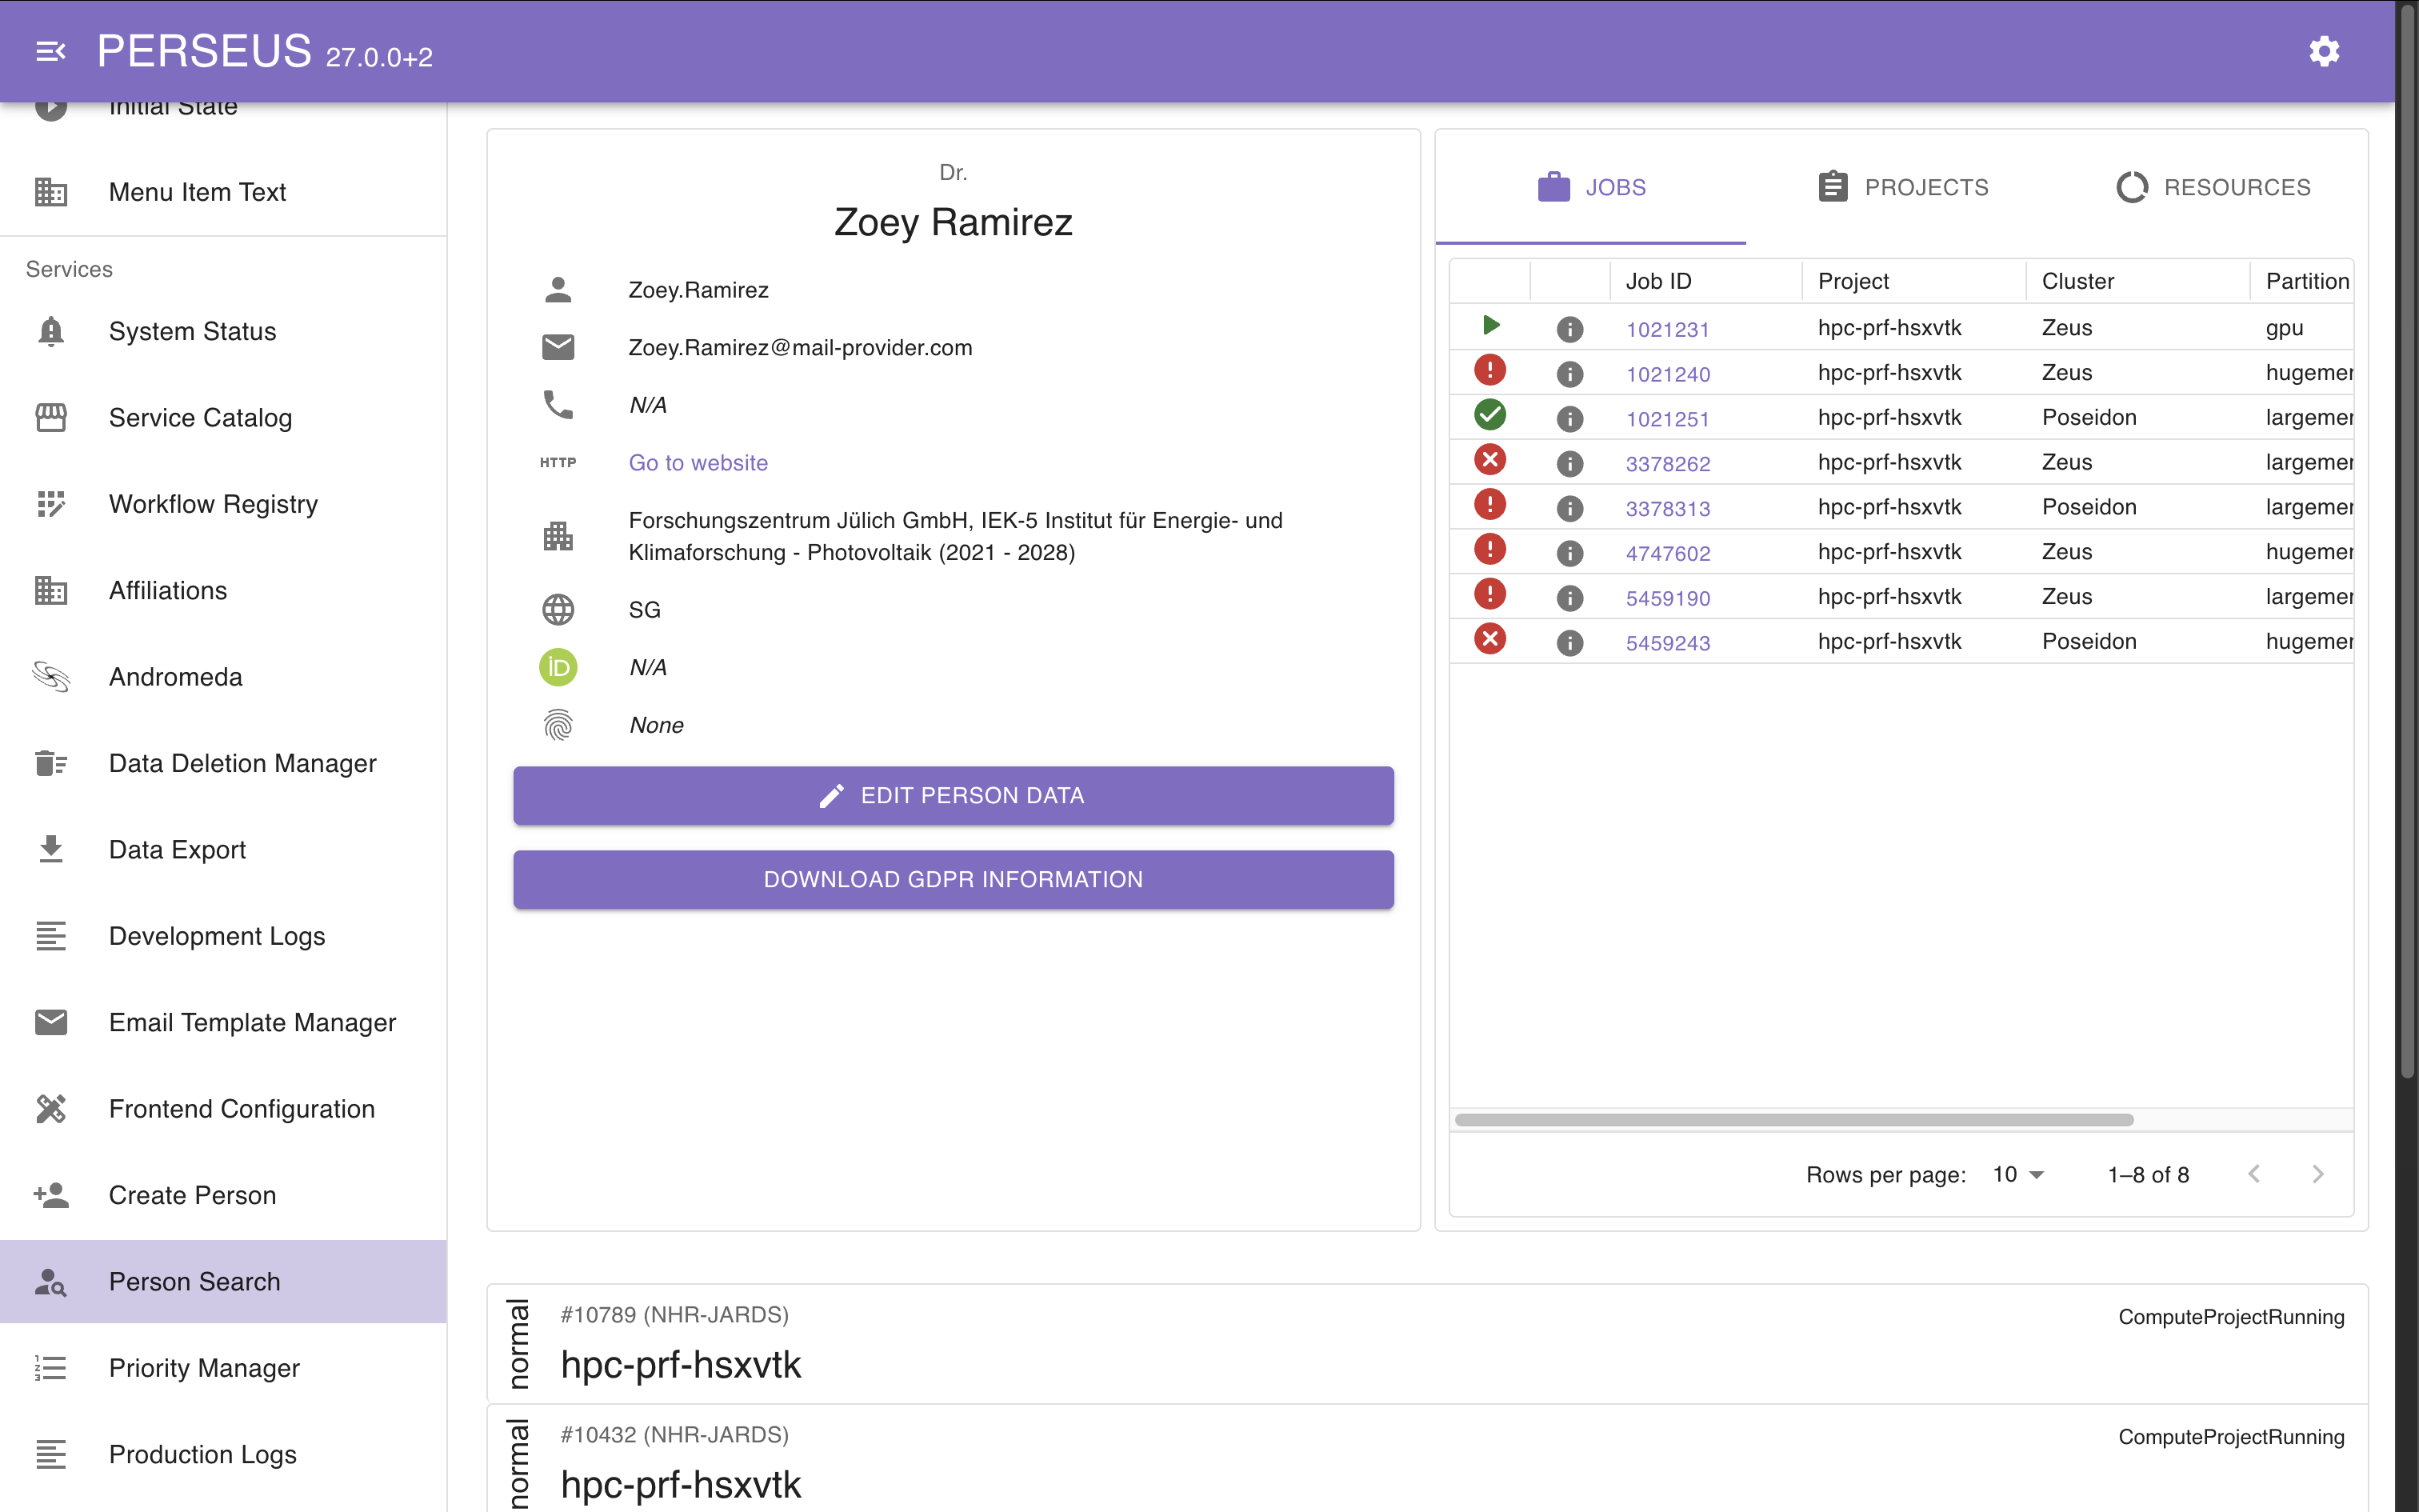Click the failed X icon of job 3378262
This screenshot has height=1512, width=2419.
pos(1489,459)
